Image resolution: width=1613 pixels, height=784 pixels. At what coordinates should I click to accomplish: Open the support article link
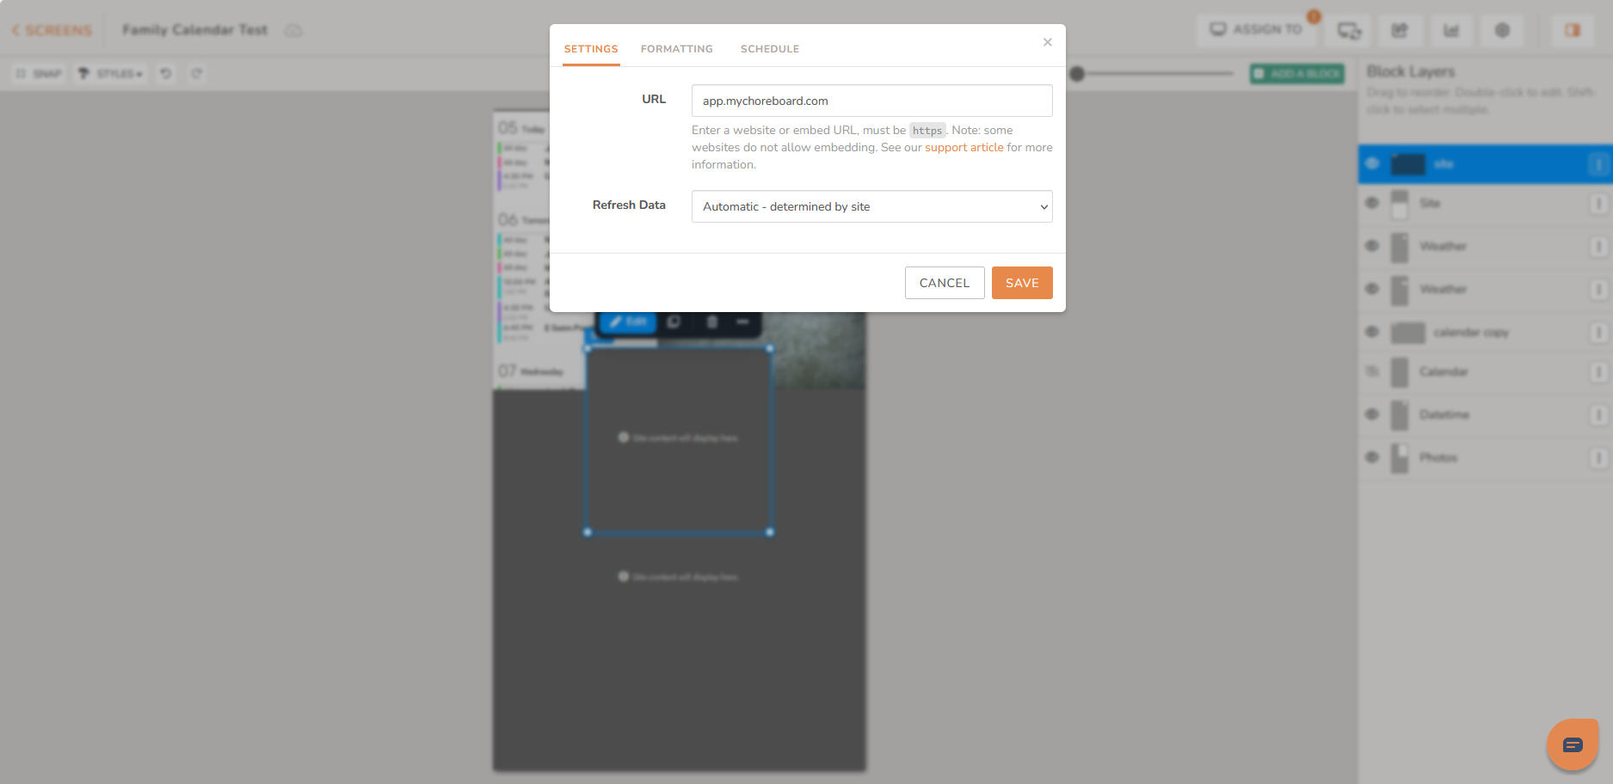pos(964,148)
